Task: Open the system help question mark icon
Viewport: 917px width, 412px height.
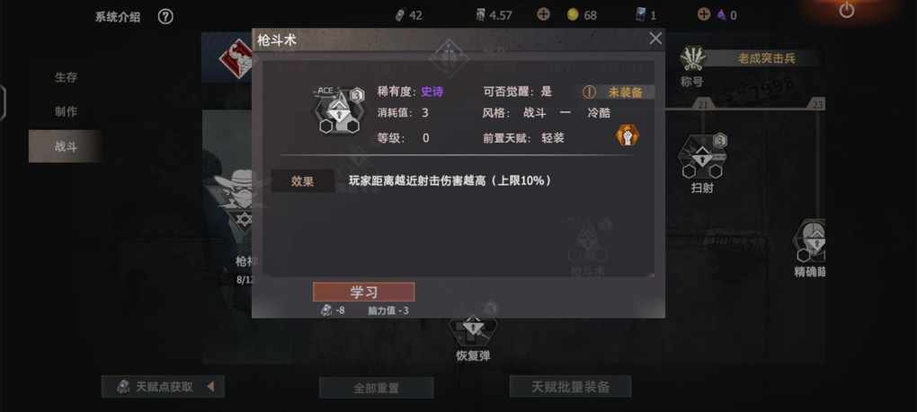Action: [x=165, y=16]
